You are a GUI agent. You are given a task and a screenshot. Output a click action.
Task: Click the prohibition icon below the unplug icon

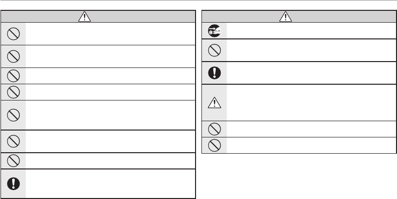click(x=214, y=50)
